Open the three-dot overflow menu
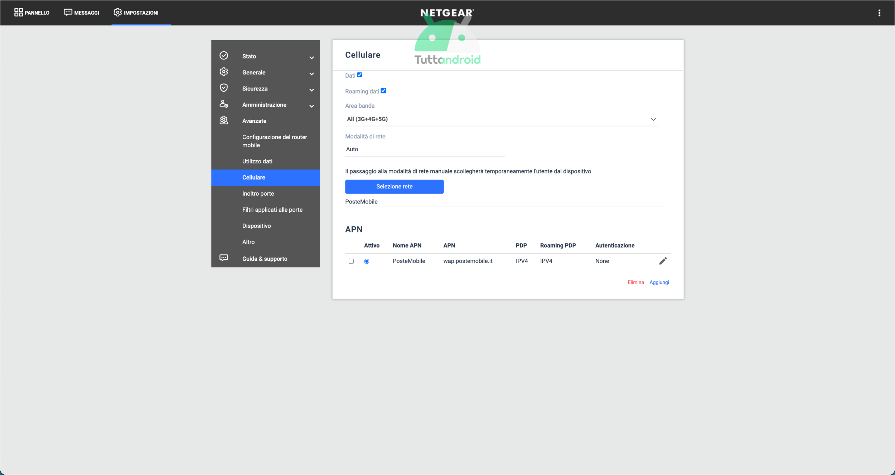Viewport: 895px width, 475px height. point(879,13)
